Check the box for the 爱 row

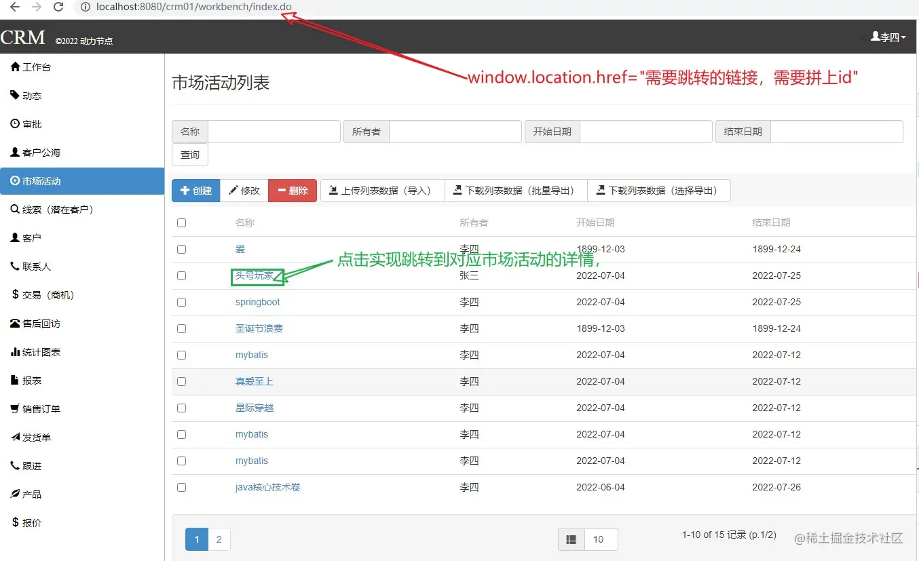[181, 249]
